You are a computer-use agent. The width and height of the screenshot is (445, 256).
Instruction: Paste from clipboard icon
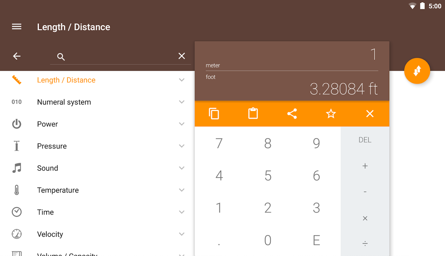click(253, 114)
